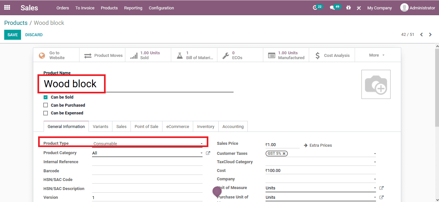Viewport: 439px width, 202px height.
Task: Switch to the Inventory tab
Action: pos(206,126)
